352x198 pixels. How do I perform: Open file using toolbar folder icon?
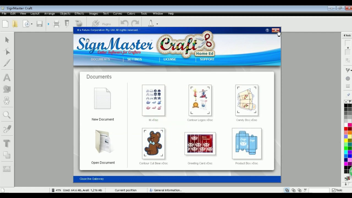coord(15,24)
